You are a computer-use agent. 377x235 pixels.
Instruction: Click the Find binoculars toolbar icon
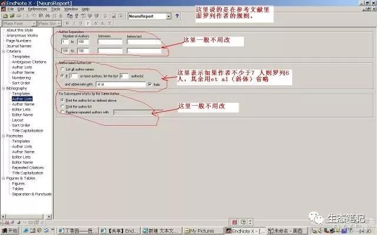coord(48,16)
